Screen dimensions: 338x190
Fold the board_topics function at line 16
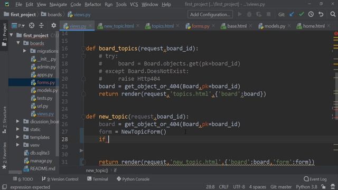click(x=83, y=49)
